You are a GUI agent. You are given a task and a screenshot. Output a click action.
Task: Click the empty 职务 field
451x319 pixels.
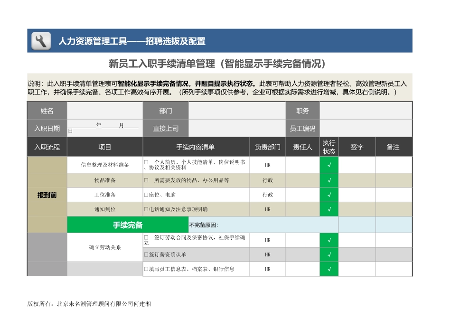pos(366,111)
